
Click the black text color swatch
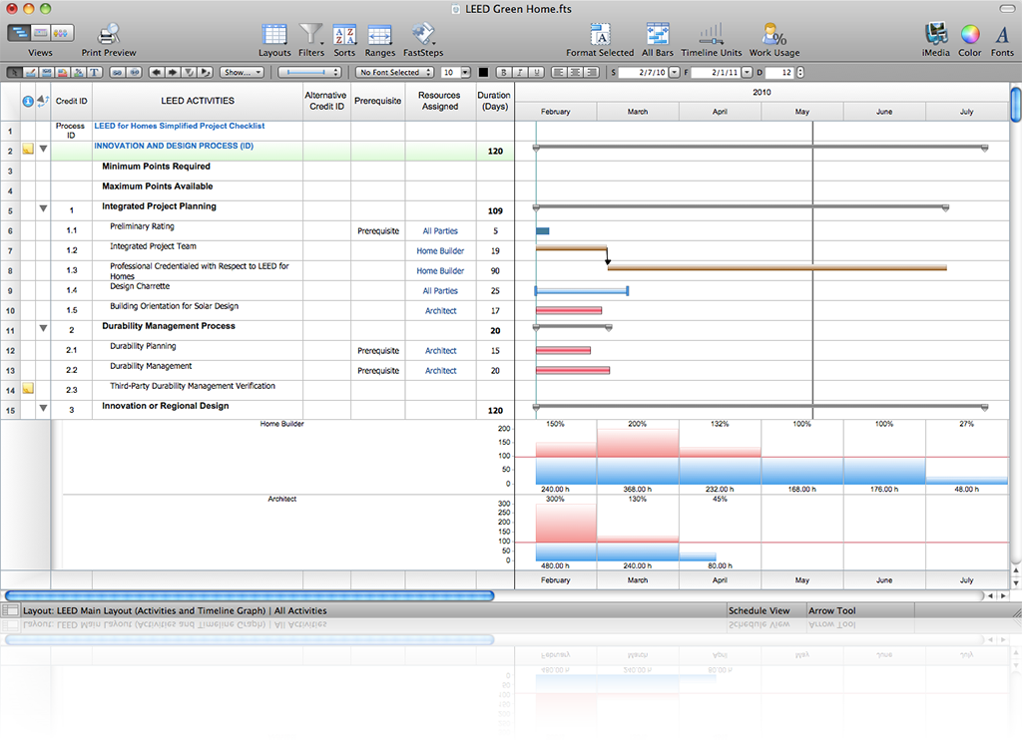pos(484,73)
